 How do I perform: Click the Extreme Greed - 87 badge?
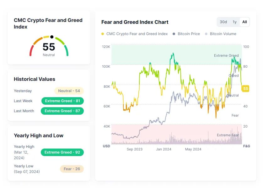tap(62, 111)
